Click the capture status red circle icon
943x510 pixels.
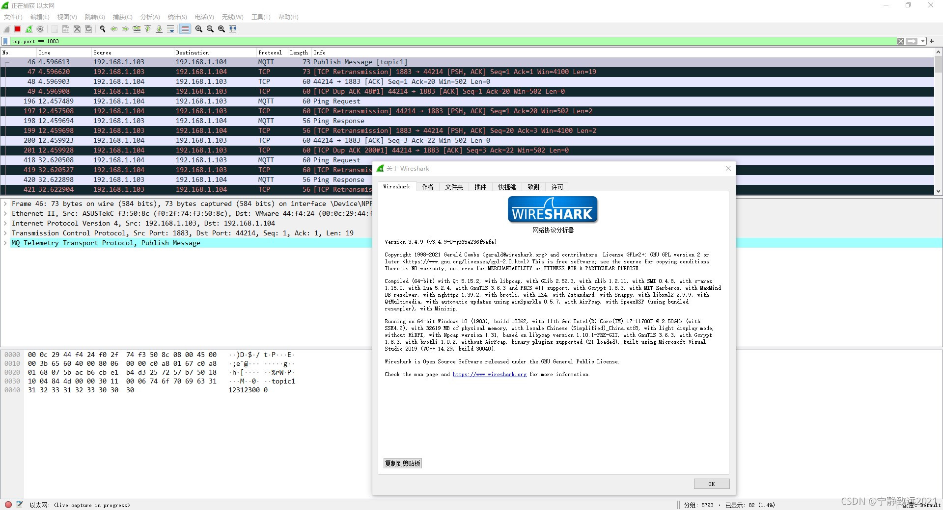[x=8, y=505]
